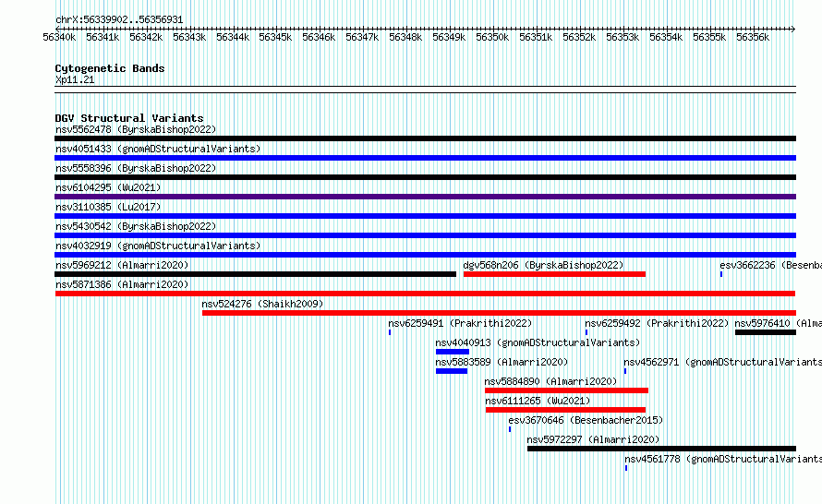Click the blue bar below the nsv4051433 label
The height and width of the screenshot is (504, 822).
425,158
